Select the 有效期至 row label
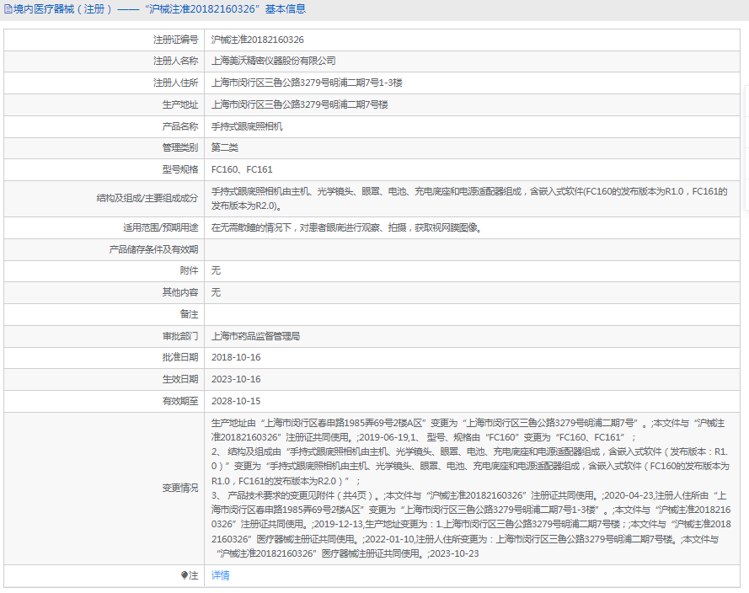Image resolution: width=749 pixels, height=593 pixels. pos(180,401)
